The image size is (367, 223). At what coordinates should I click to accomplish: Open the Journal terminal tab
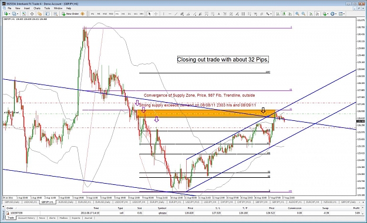[x=88, y=218]
